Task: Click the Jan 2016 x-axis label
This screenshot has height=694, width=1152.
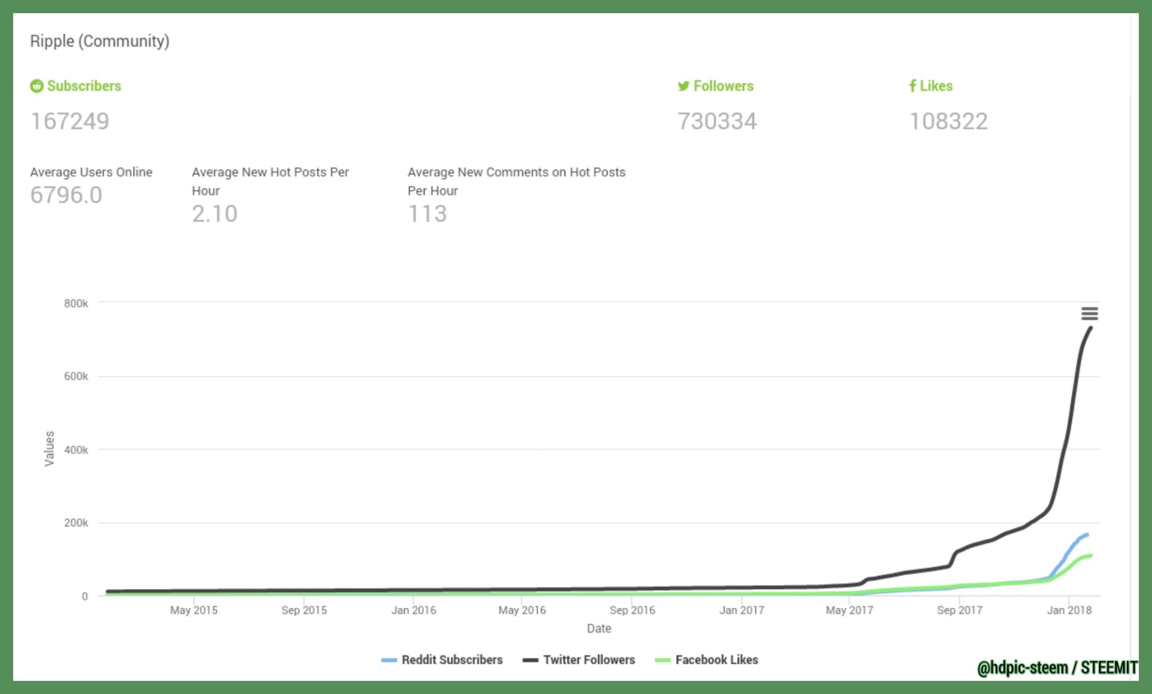Action: pos(414,610)
